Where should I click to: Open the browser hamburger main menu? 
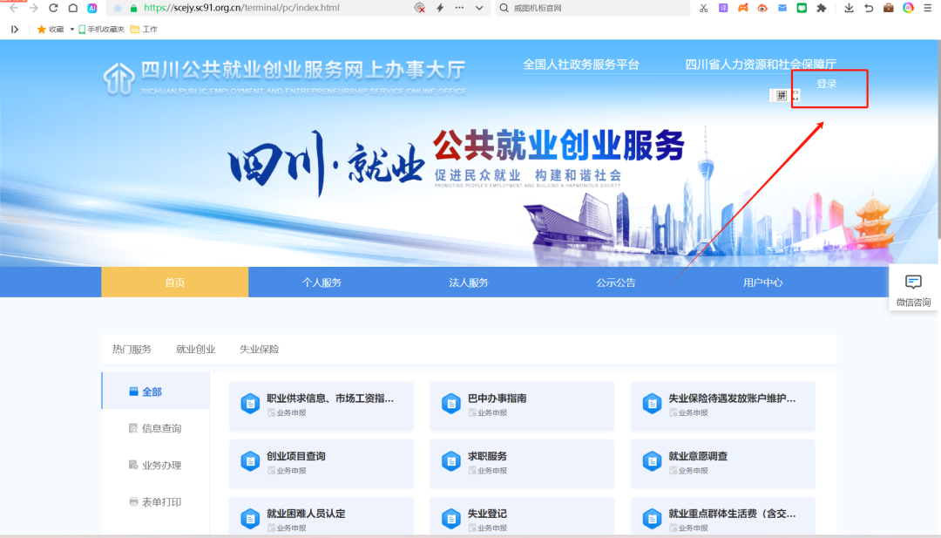click(x=928, y=8)
